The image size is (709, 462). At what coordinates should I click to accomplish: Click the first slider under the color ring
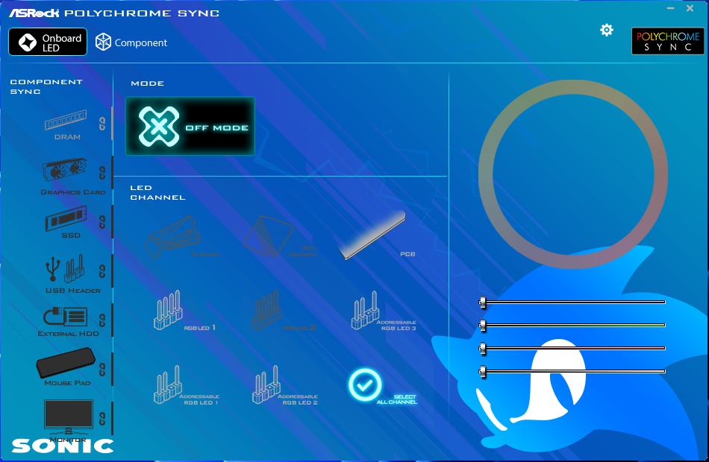(x=572, y=302)
